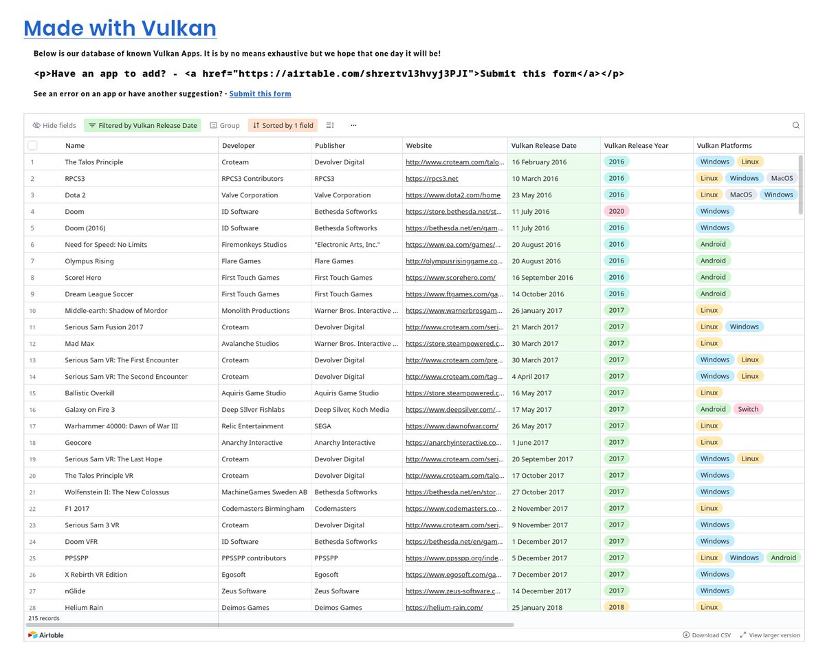Click the Vulkan Release Year column header

click(636, 145)
